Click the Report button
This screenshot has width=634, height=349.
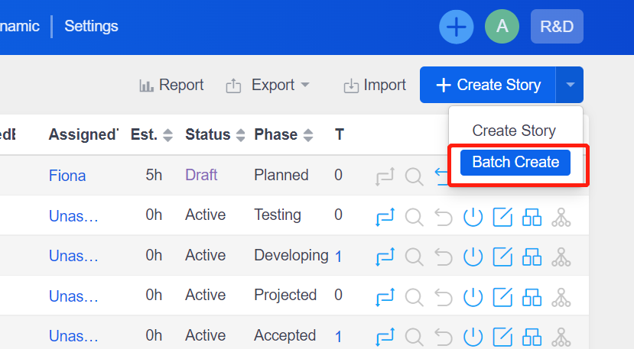(x=171, y=85)
